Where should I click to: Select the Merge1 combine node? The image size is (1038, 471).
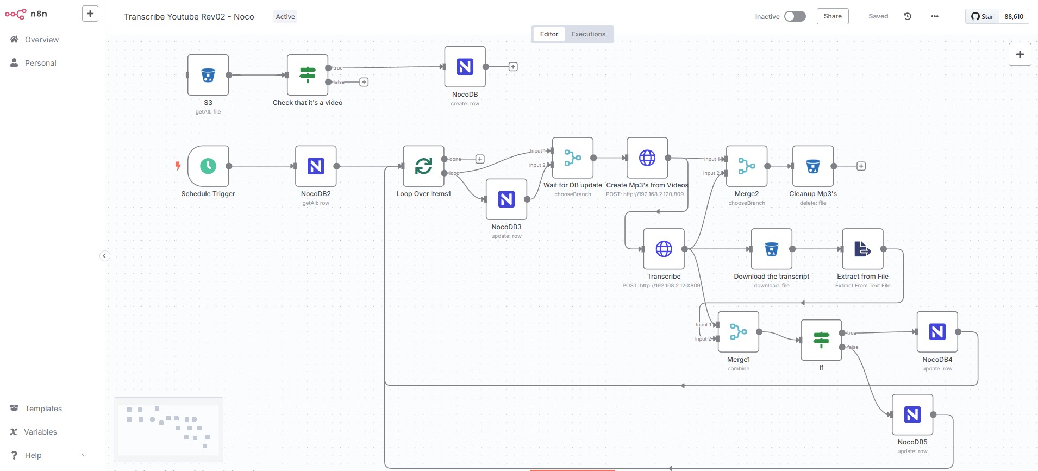pos(738,332)
